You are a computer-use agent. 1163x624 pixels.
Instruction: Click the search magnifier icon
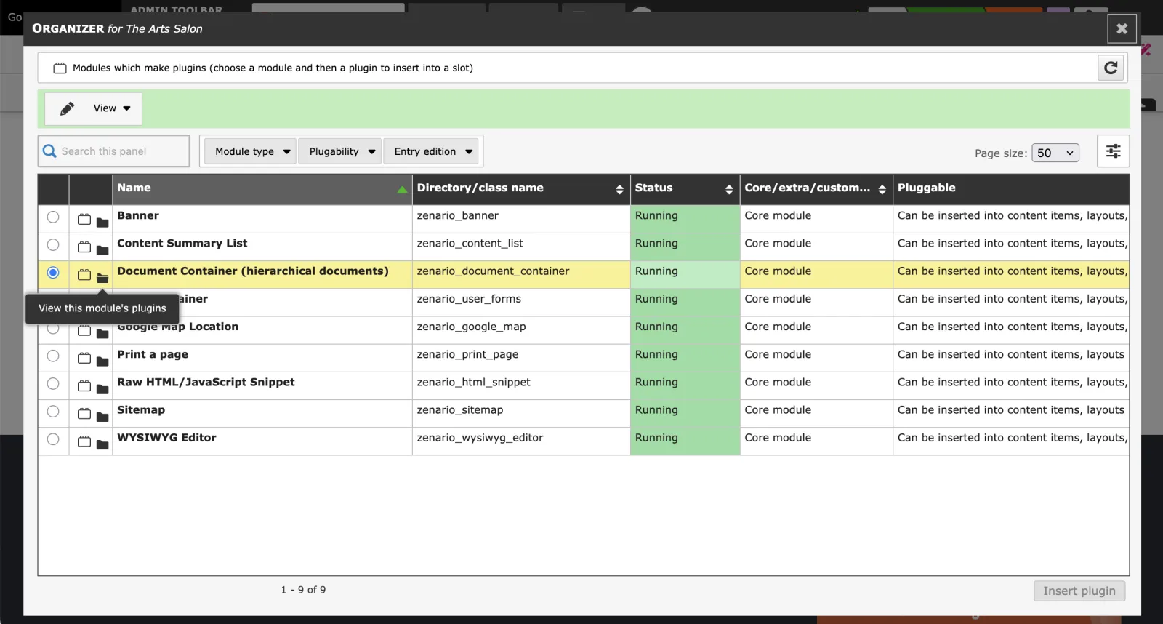click(49, 151)
